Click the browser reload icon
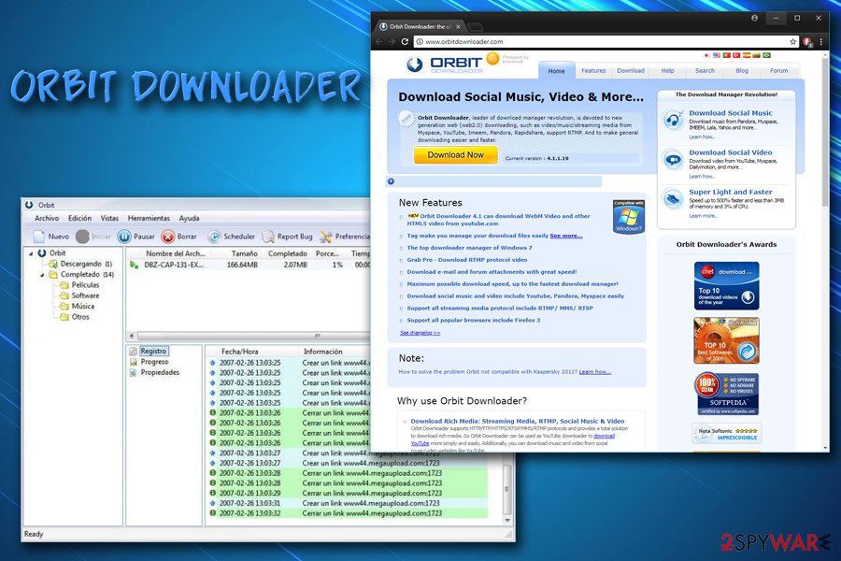This screenshot has width=841, height=561. (x=405, y=41)
